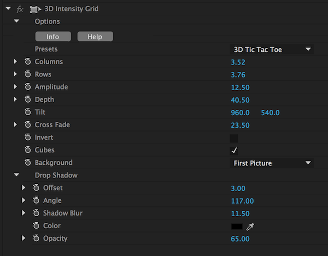Click the Cross Fade stopwatch icon
The width and height of the screenshot is (328, 256).
[28, 124]
